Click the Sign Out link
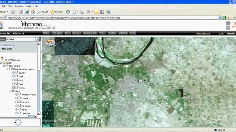 231,33
